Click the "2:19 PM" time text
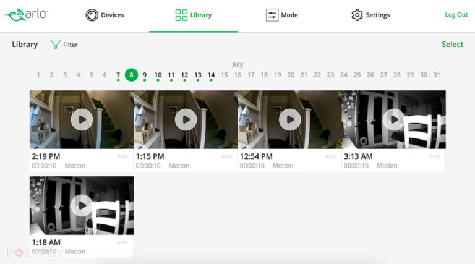The width and height of the screenshot is (475, 264). coord(46,156)
